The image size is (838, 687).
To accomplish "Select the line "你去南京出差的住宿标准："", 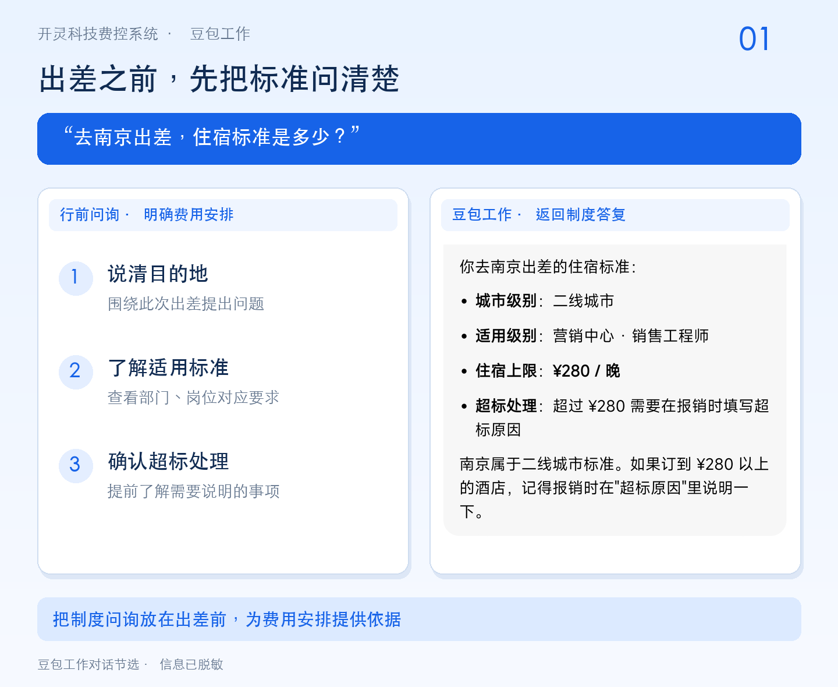I will (548, 267).
